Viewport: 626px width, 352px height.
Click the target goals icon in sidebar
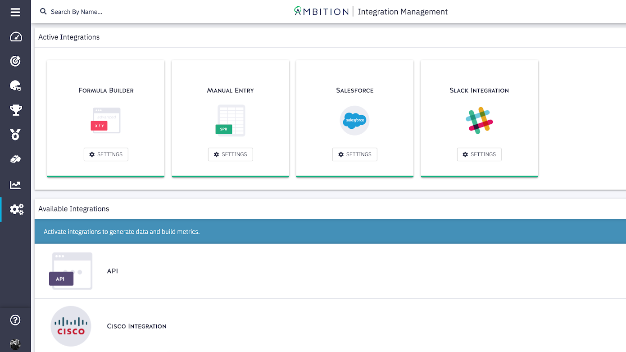pos(15,61)
